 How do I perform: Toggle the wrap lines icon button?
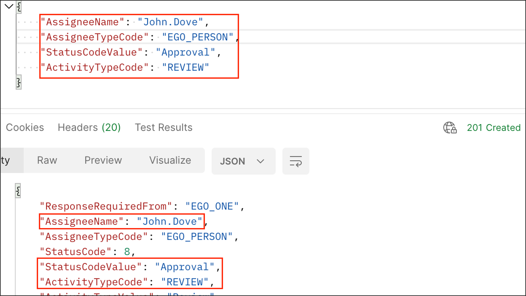[x=296, y=161]
